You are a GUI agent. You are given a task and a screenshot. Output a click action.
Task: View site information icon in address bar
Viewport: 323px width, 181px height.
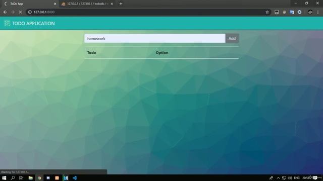point(30,12)
